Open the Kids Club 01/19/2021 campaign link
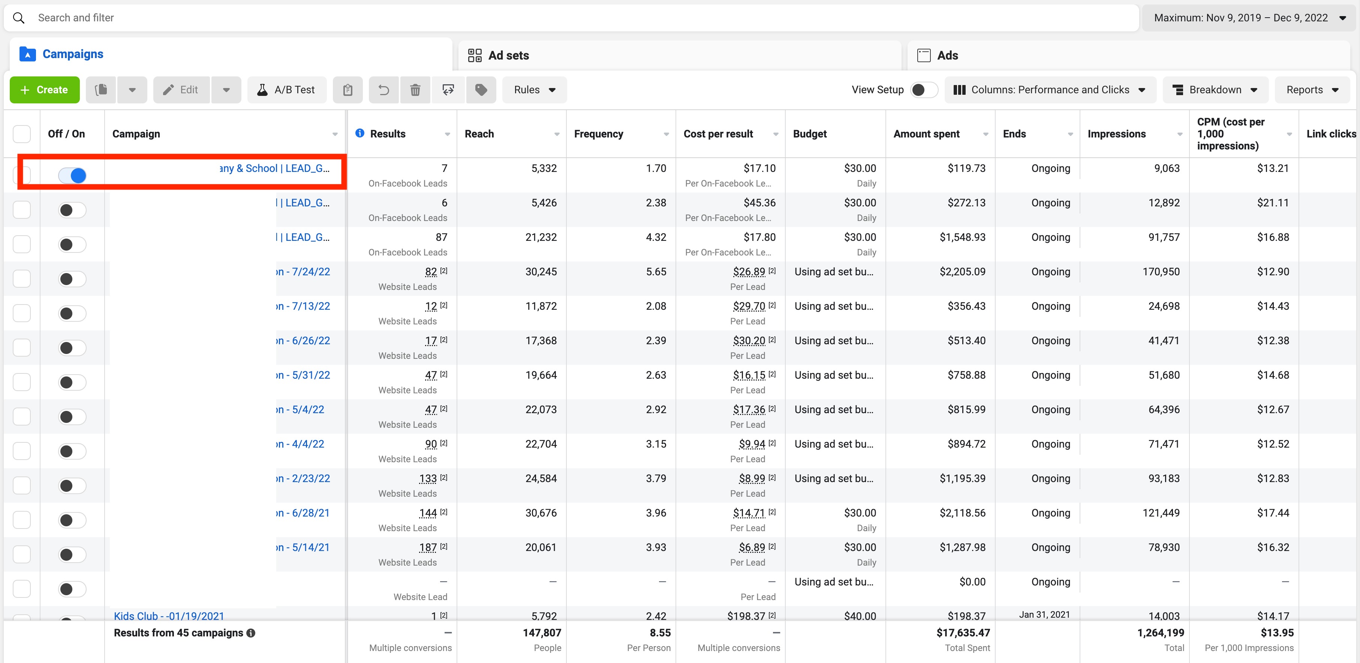1360x663 pixels. click(169, 615)
